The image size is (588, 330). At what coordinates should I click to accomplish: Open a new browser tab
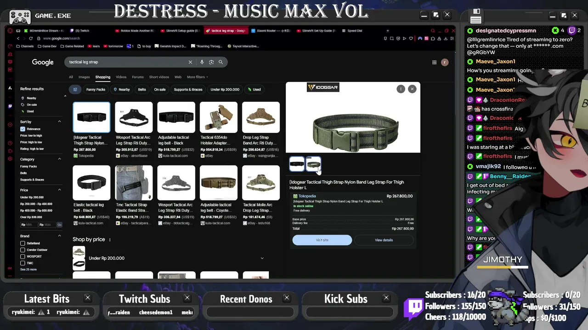click(387, 31)
